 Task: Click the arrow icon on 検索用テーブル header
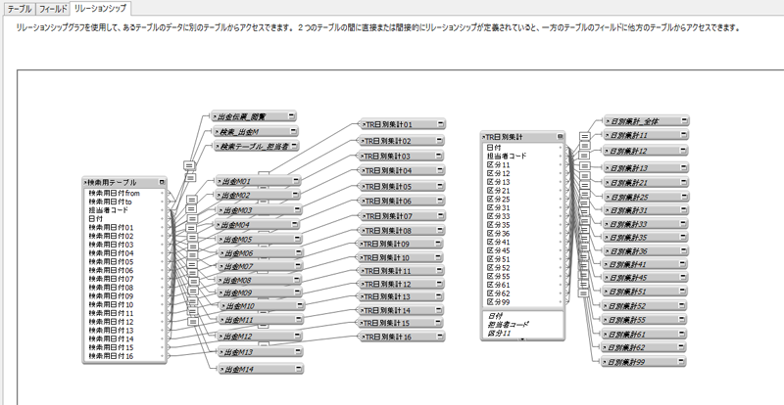tap(86, 182)
